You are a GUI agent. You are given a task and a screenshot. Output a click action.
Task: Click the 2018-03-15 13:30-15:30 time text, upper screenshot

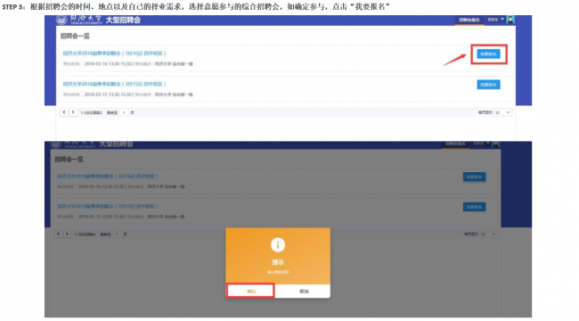point(108,95)
